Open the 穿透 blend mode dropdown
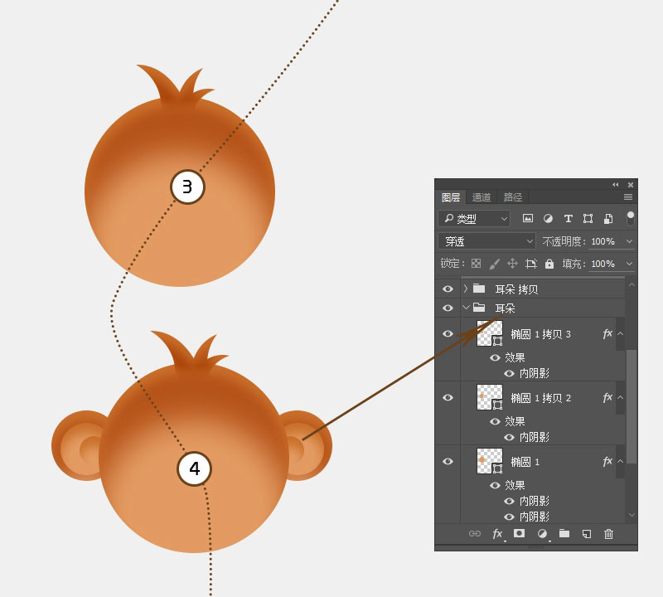Screen dimensions: 663x597 click(487, 241)
